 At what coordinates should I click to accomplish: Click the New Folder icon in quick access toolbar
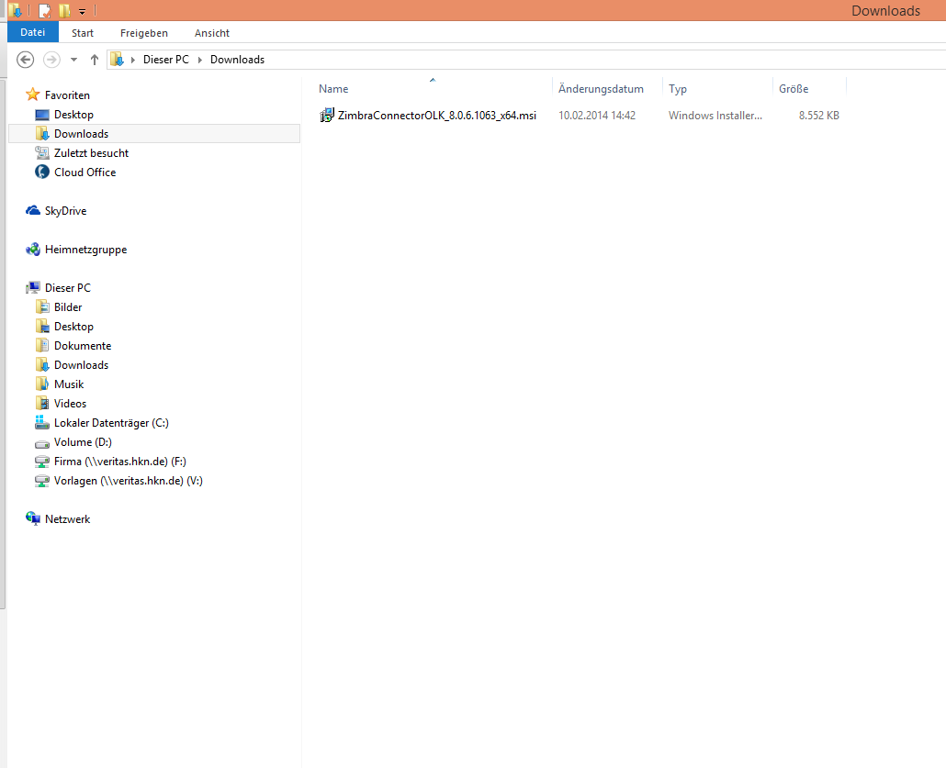tap(64, 11)
